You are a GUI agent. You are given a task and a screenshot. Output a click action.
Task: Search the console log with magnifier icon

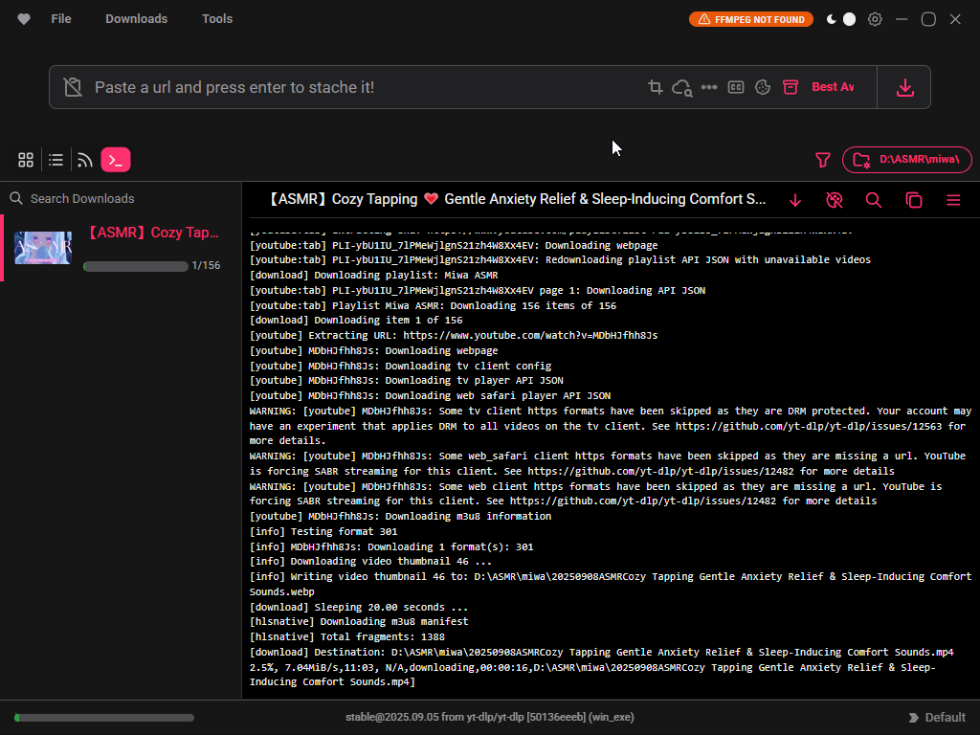874,200
